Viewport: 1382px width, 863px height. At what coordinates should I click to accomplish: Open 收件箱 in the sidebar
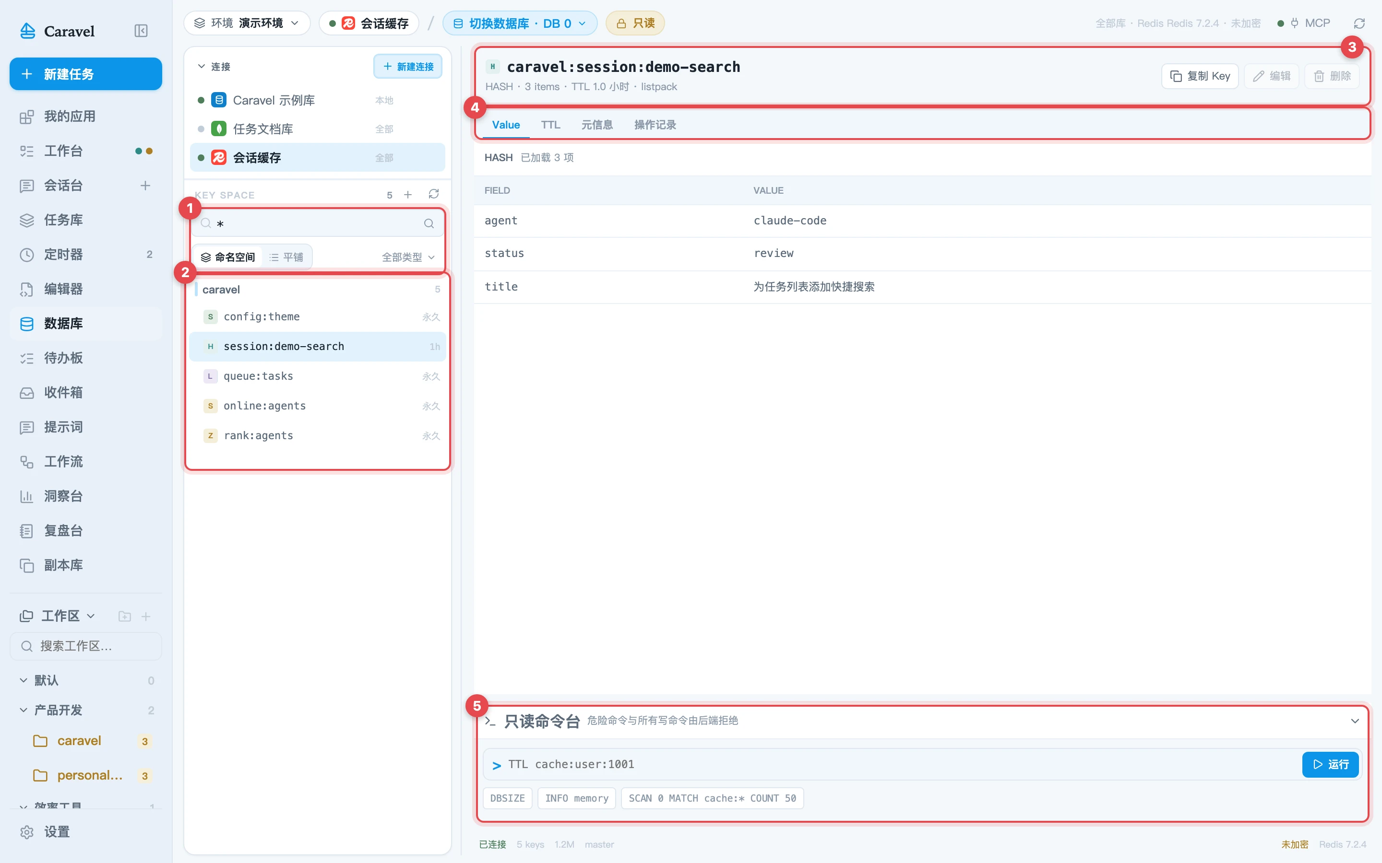point(86,393)
